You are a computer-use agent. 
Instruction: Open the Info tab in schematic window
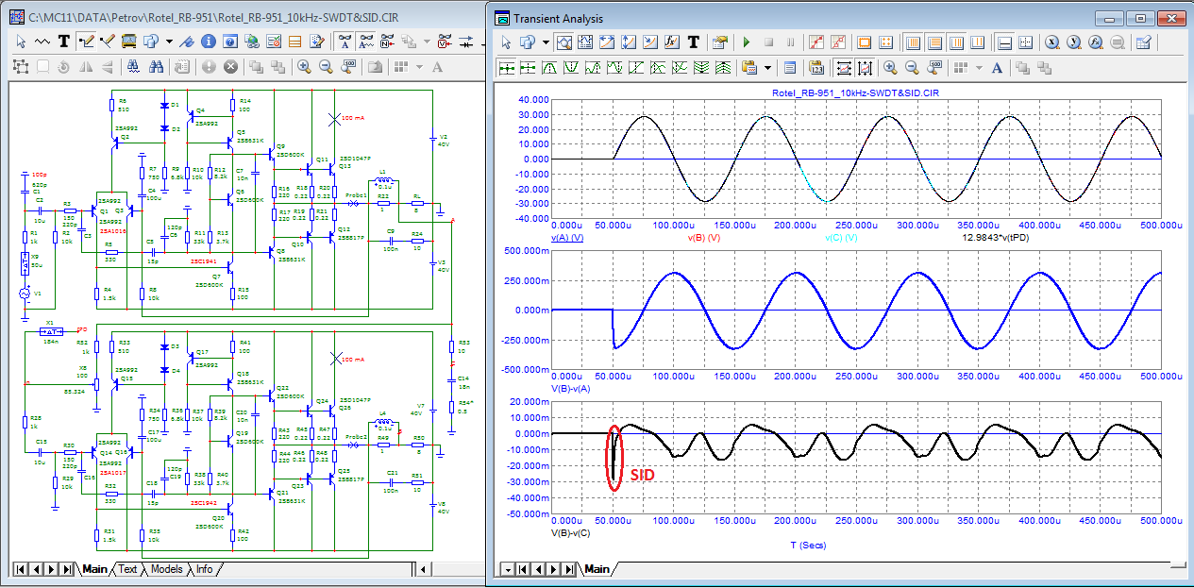205,569
